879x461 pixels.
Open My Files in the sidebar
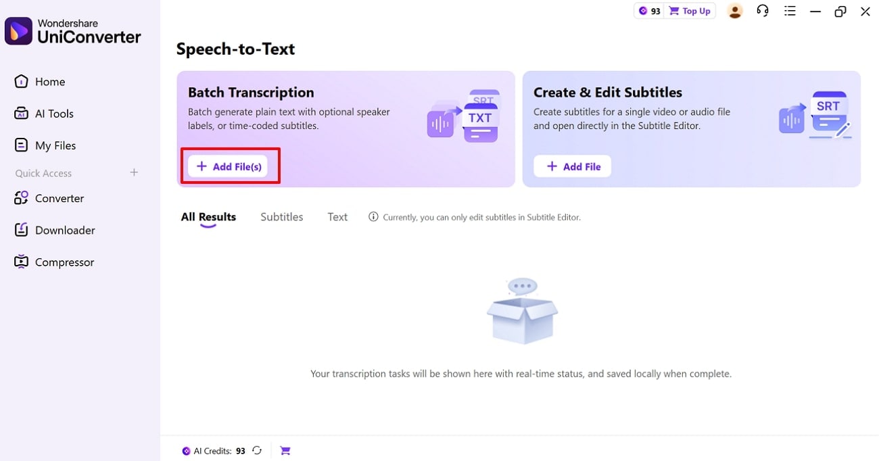55,145
